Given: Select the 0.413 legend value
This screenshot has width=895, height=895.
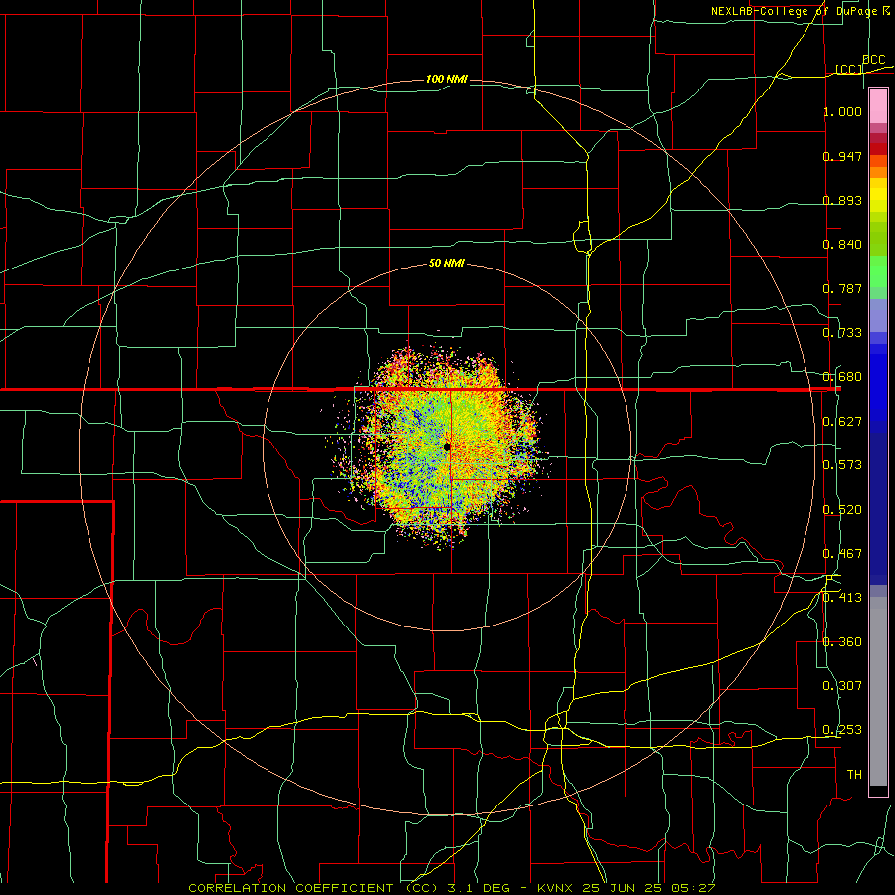Looking at the screenshot, I should pyautogui.click(x=842, y=598).
